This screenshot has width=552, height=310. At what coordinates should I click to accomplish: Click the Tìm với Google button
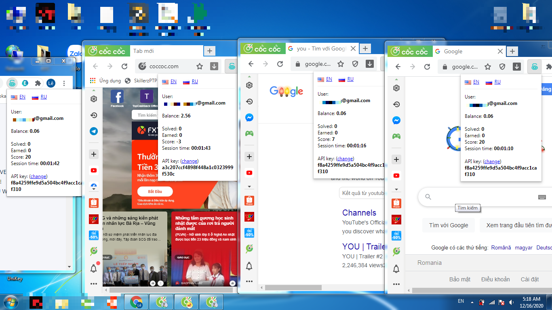449,225
